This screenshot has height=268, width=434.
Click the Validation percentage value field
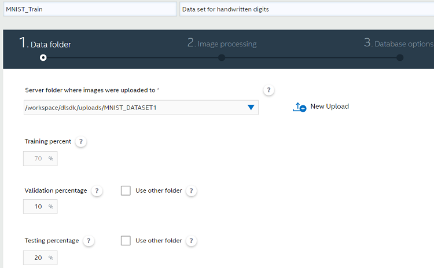[x=41, y=207]
